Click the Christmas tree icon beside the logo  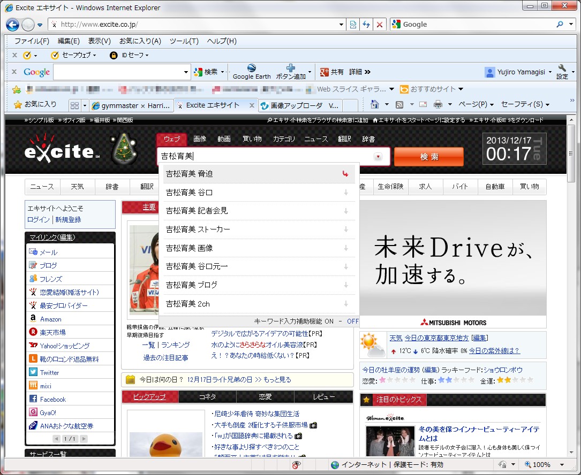click(125, 149)
